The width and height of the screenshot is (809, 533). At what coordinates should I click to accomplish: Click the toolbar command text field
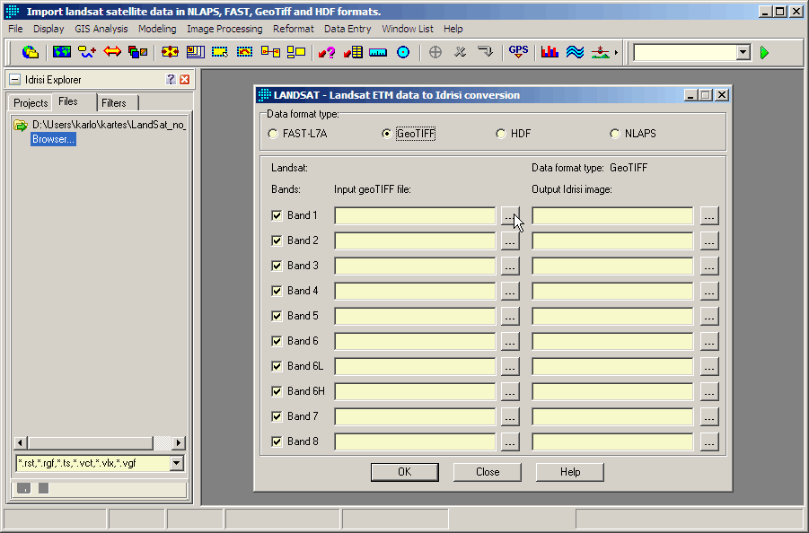[685, 52]
